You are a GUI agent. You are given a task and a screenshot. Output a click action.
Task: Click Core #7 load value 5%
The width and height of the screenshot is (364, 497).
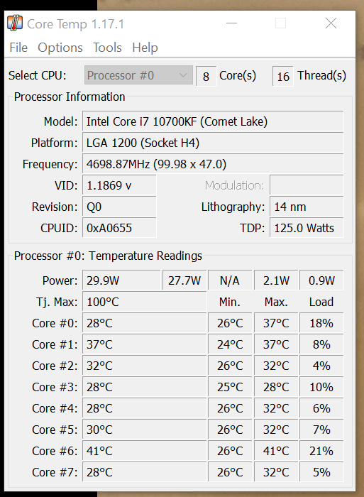321,471
